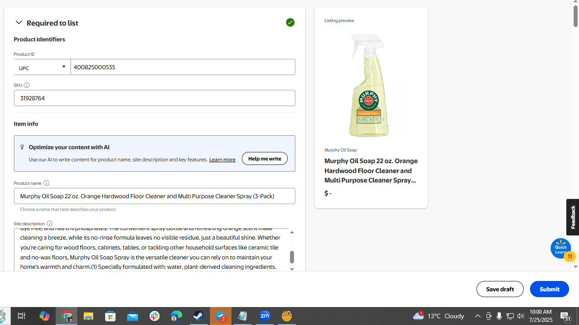
Task: Click the Save draft button
Action: [500, 289]
